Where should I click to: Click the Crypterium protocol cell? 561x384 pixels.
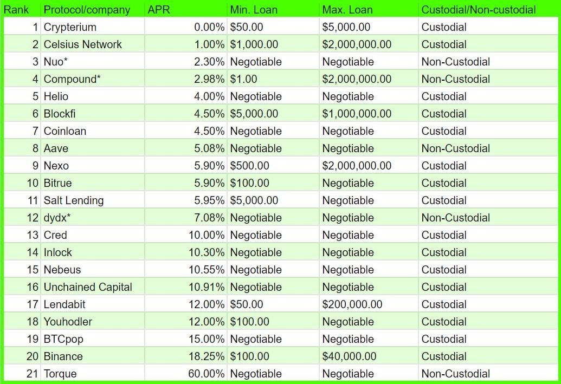(70, 27)
